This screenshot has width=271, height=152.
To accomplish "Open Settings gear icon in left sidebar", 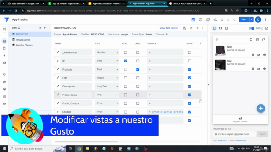I will pos(4,89).
